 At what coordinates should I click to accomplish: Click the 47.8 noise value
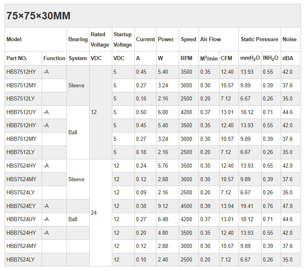(287, 206)
